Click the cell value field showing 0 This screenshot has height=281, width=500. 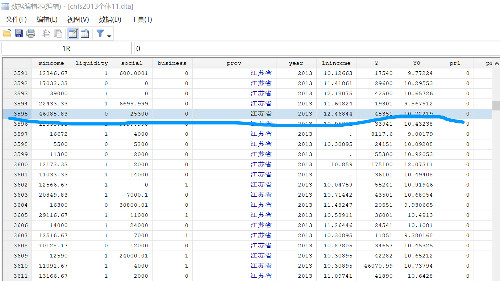(317, 48)
